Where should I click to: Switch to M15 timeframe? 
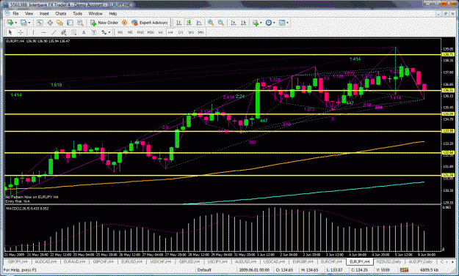click(140, 32)
